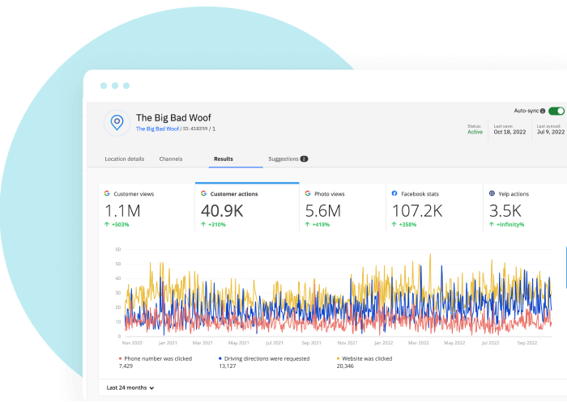Disable the Auto-sync toggle
Image resolution: width=567 pixels, height=402 pixels.
pos(556,111)
